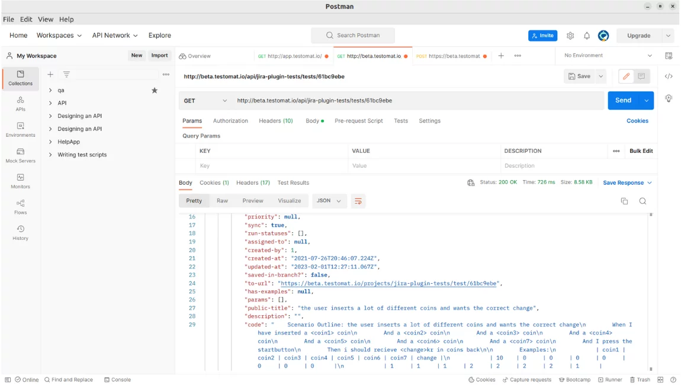Open the No Environment dropdown

[x=608, y=56]
